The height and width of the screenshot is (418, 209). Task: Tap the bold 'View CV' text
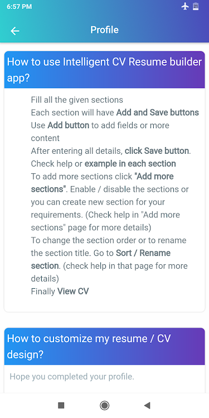click(73, 291)
